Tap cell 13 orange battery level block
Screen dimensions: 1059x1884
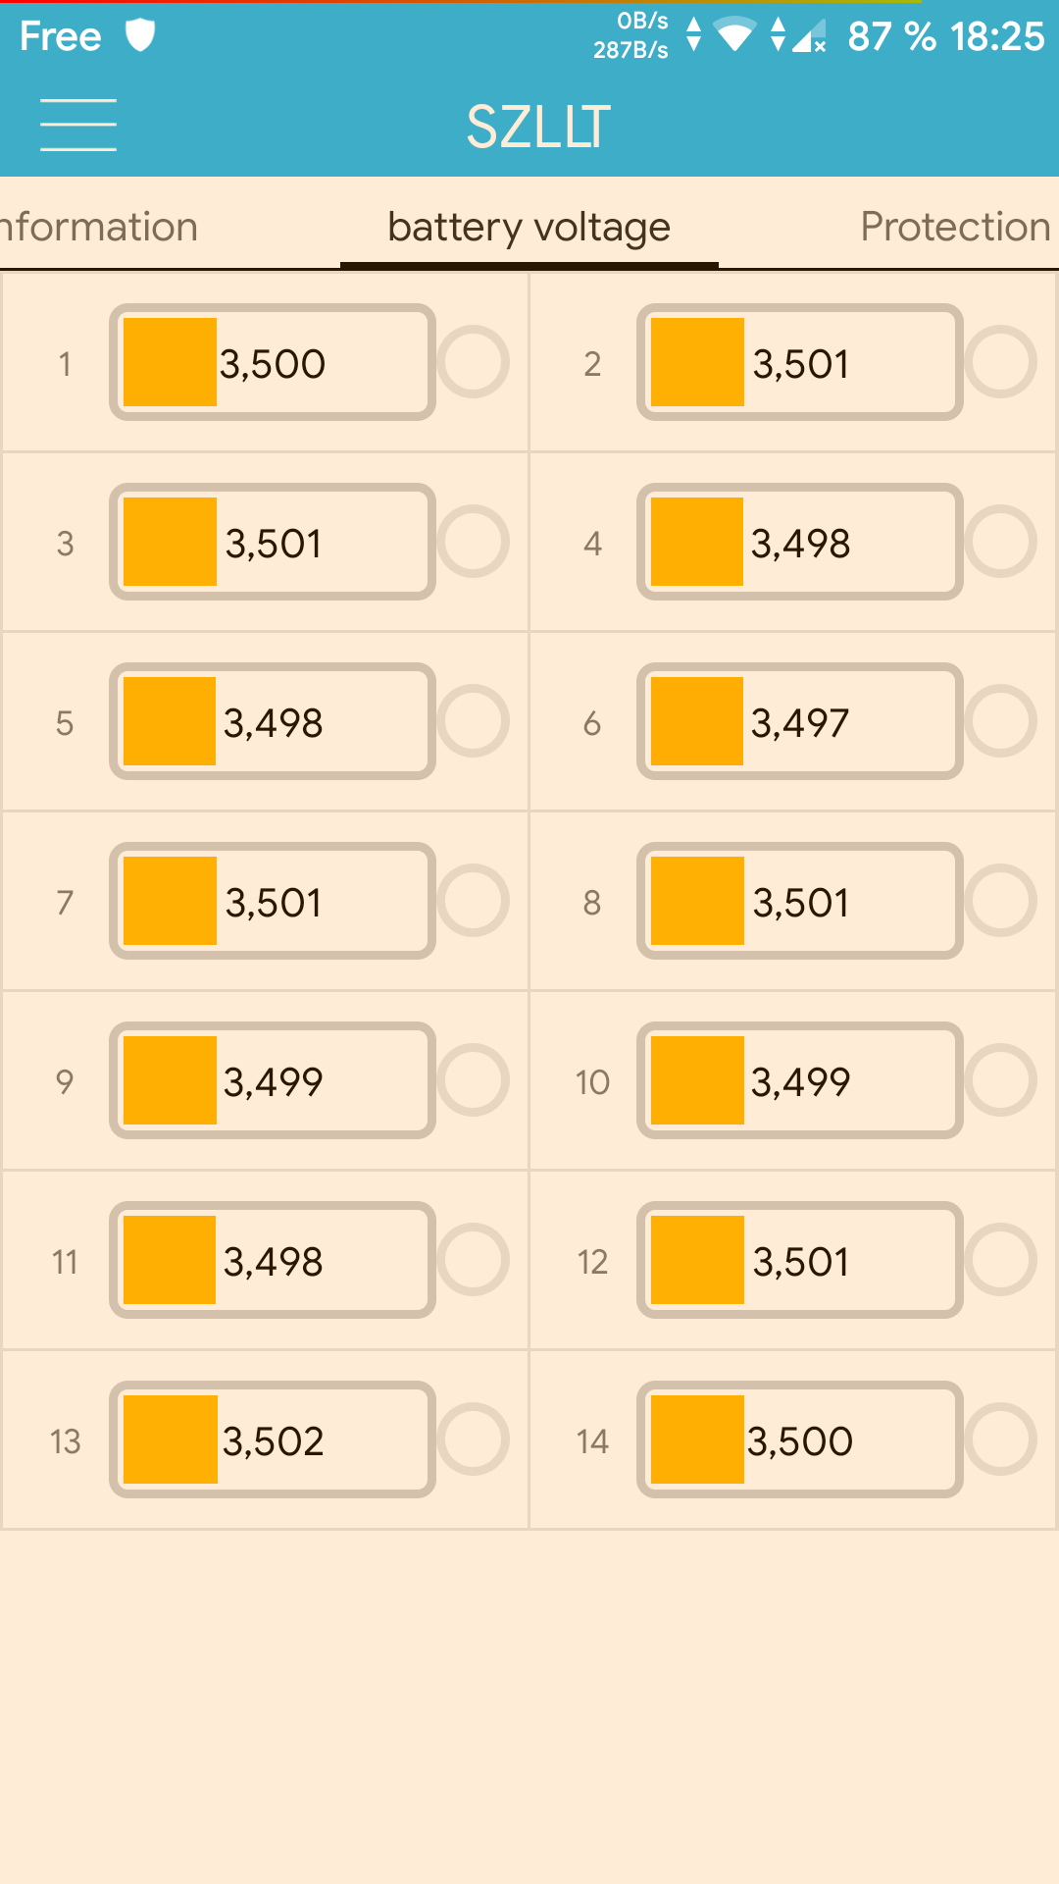[x=170, y=1439]
